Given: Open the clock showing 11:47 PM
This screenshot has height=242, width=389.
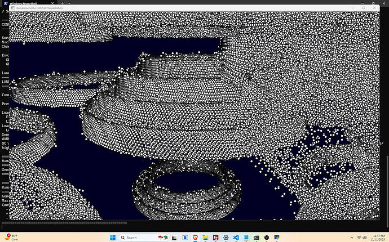Looking at the screenshot, I should [x=379, y=237].
